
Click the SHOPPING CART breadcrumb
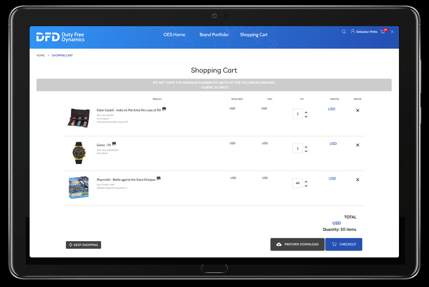click(62, 55)
